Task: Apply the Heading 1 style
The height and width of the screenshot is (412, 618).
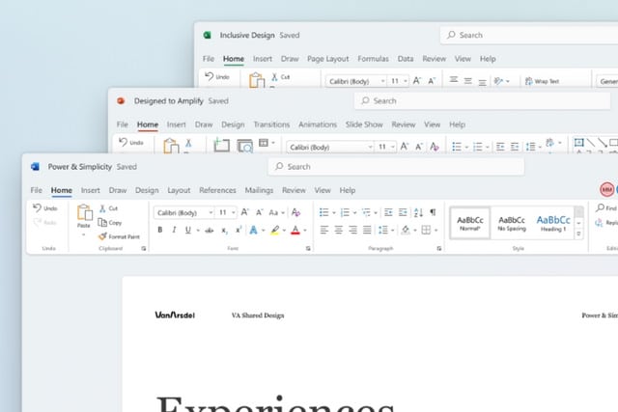Action: click(x=553, y=224)
